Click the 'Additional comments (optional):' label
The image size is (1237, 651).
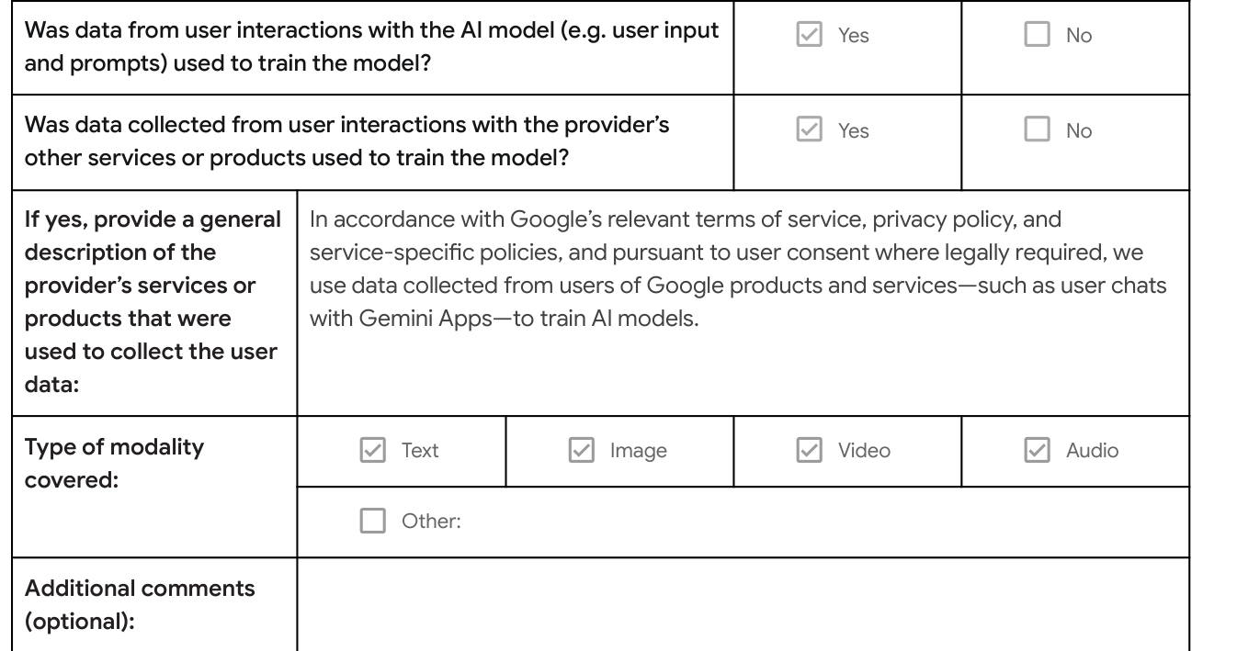coord(140,602)
